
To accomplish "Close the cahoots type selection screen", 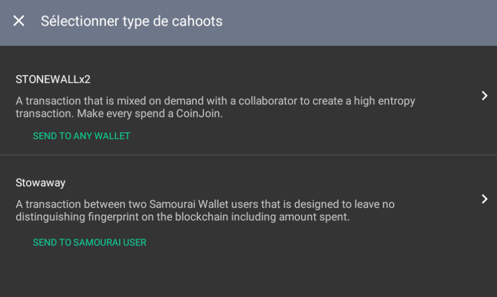I will pyautogui.click(x=19, y=21).
